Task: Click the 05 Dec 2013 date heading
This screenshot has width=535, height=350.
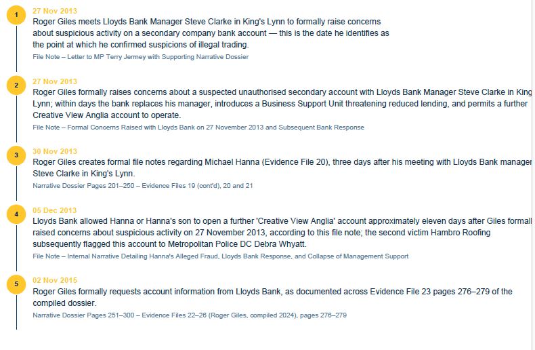Action: (x=55, y=210)
